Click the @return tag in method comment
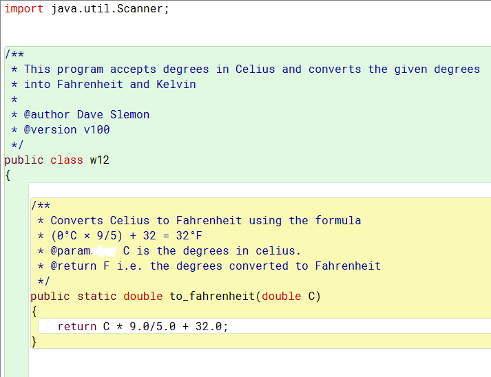Viewport: 491px width, 377px height. pyautogui.click(x=73, y=266)
